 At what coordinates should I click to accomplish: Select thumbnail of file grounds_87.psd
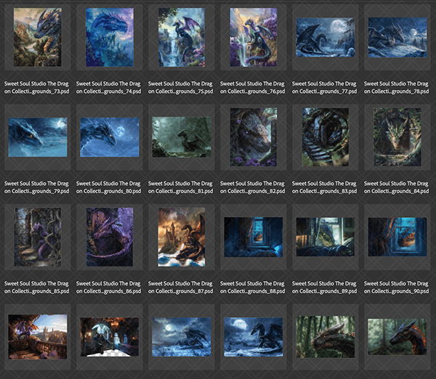click(182, 237)
